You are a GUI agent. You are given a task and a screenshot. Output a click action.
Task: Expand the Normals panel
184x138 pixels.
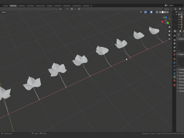181,79
